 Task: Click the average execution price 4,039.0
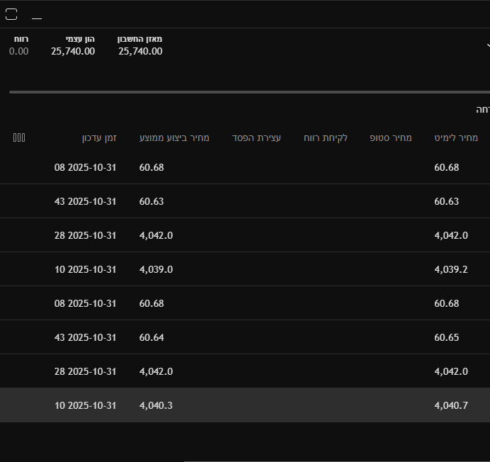tap(156, 269)
